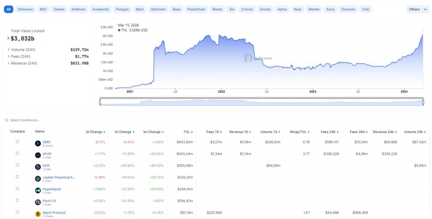Open the Drift protocol link

46,166
